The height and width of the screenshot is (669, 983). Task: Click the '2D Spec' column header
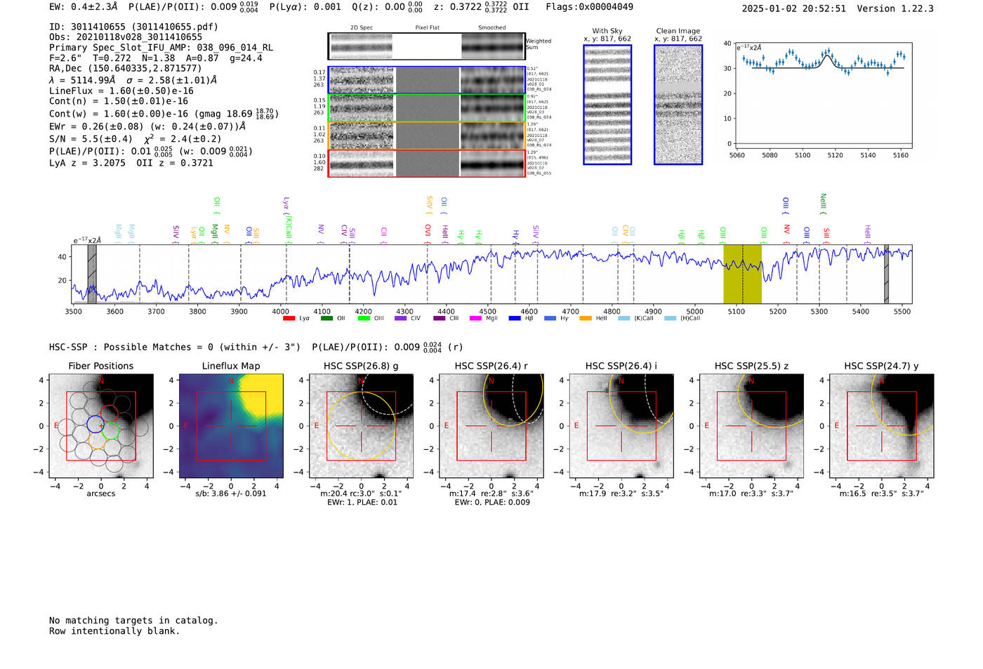coord(362,28)
